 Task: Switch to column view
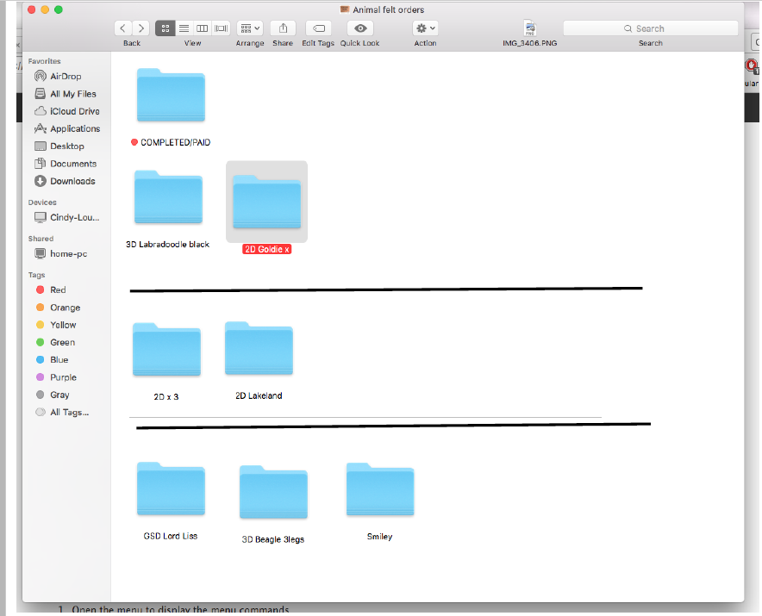click(203, 28)
